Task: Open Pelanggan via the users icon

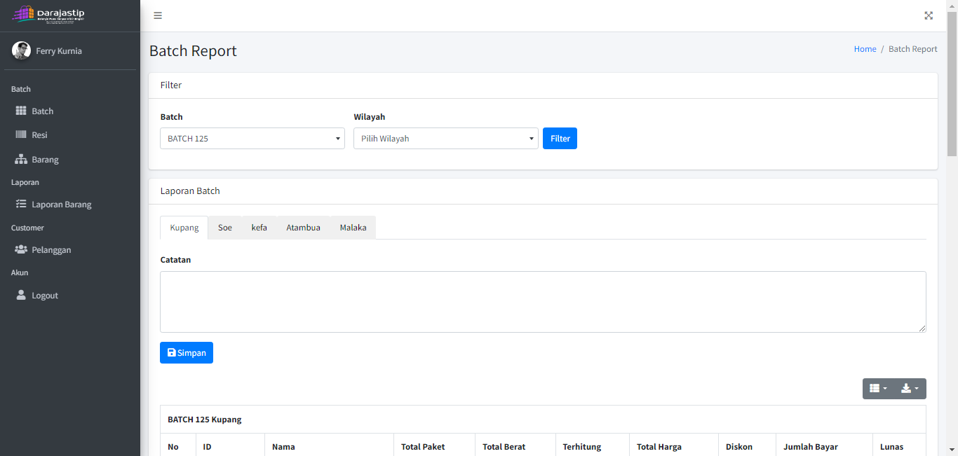Action: [21, 250]
